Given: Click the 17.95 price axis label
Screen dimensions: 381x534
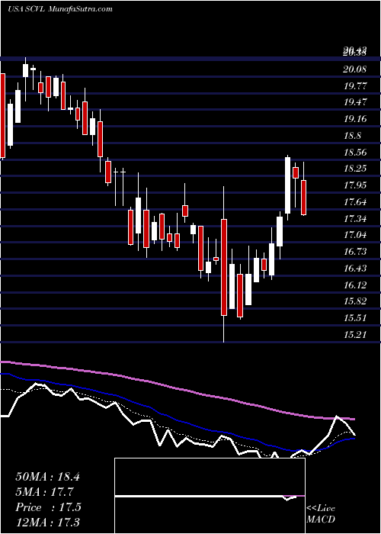Looking at the screenshot, I should (x=355, y=185).
